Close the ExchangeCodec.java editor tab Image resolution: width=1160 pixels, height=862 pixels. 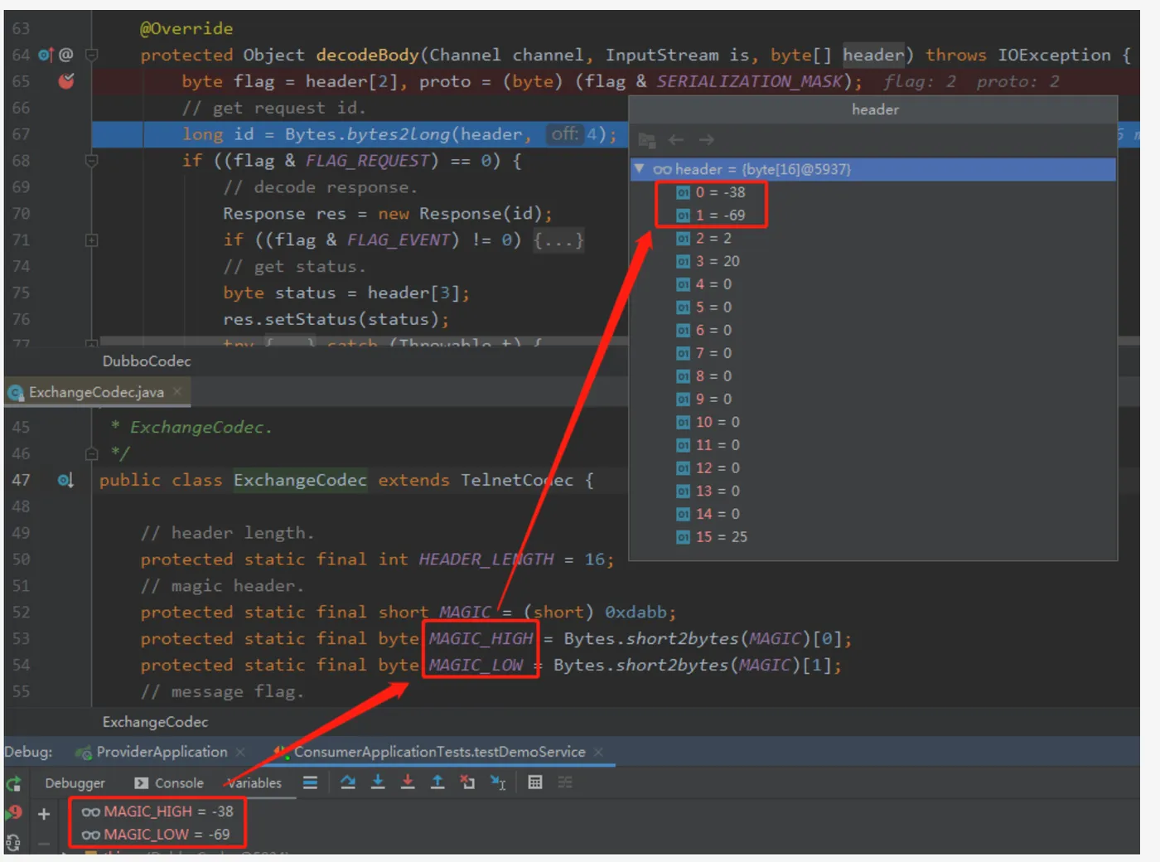pyautogui.click(x=177, y=391)
